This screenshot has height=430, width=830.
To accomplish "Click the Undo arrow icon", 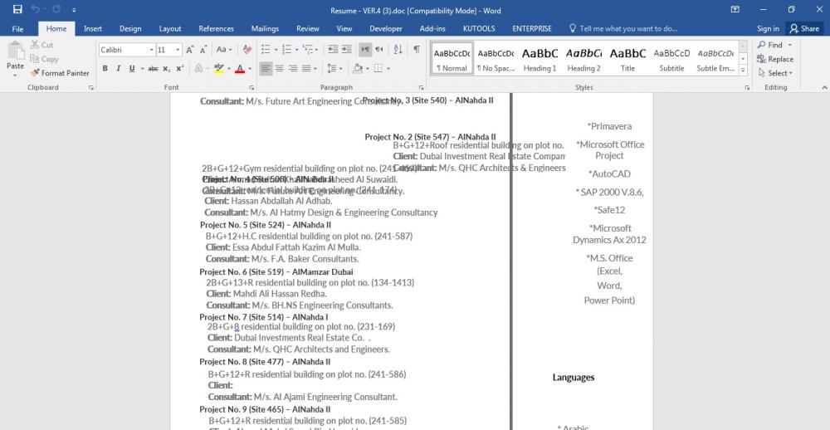I will [x=35, y=9].
